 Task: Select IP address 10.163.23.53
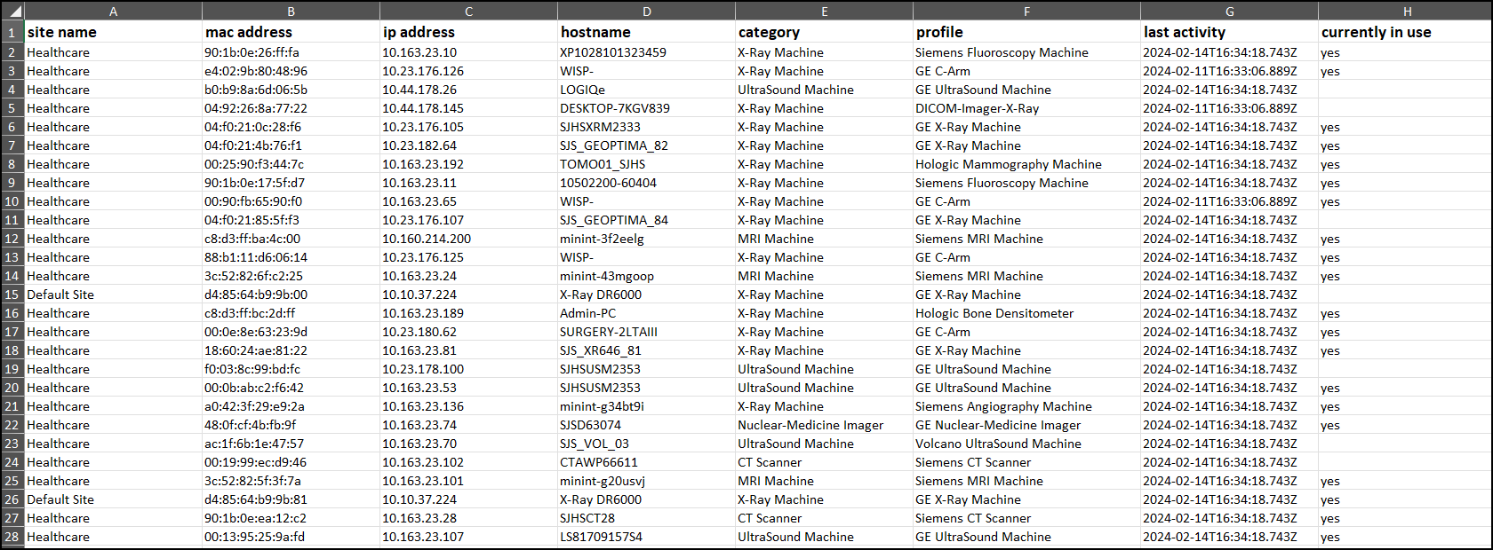tap(469, 388)
